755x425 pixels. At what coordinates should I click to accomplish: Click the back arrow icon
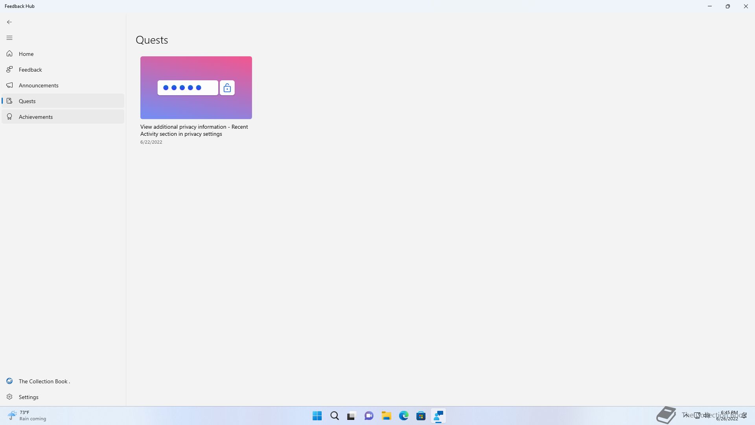9,22
